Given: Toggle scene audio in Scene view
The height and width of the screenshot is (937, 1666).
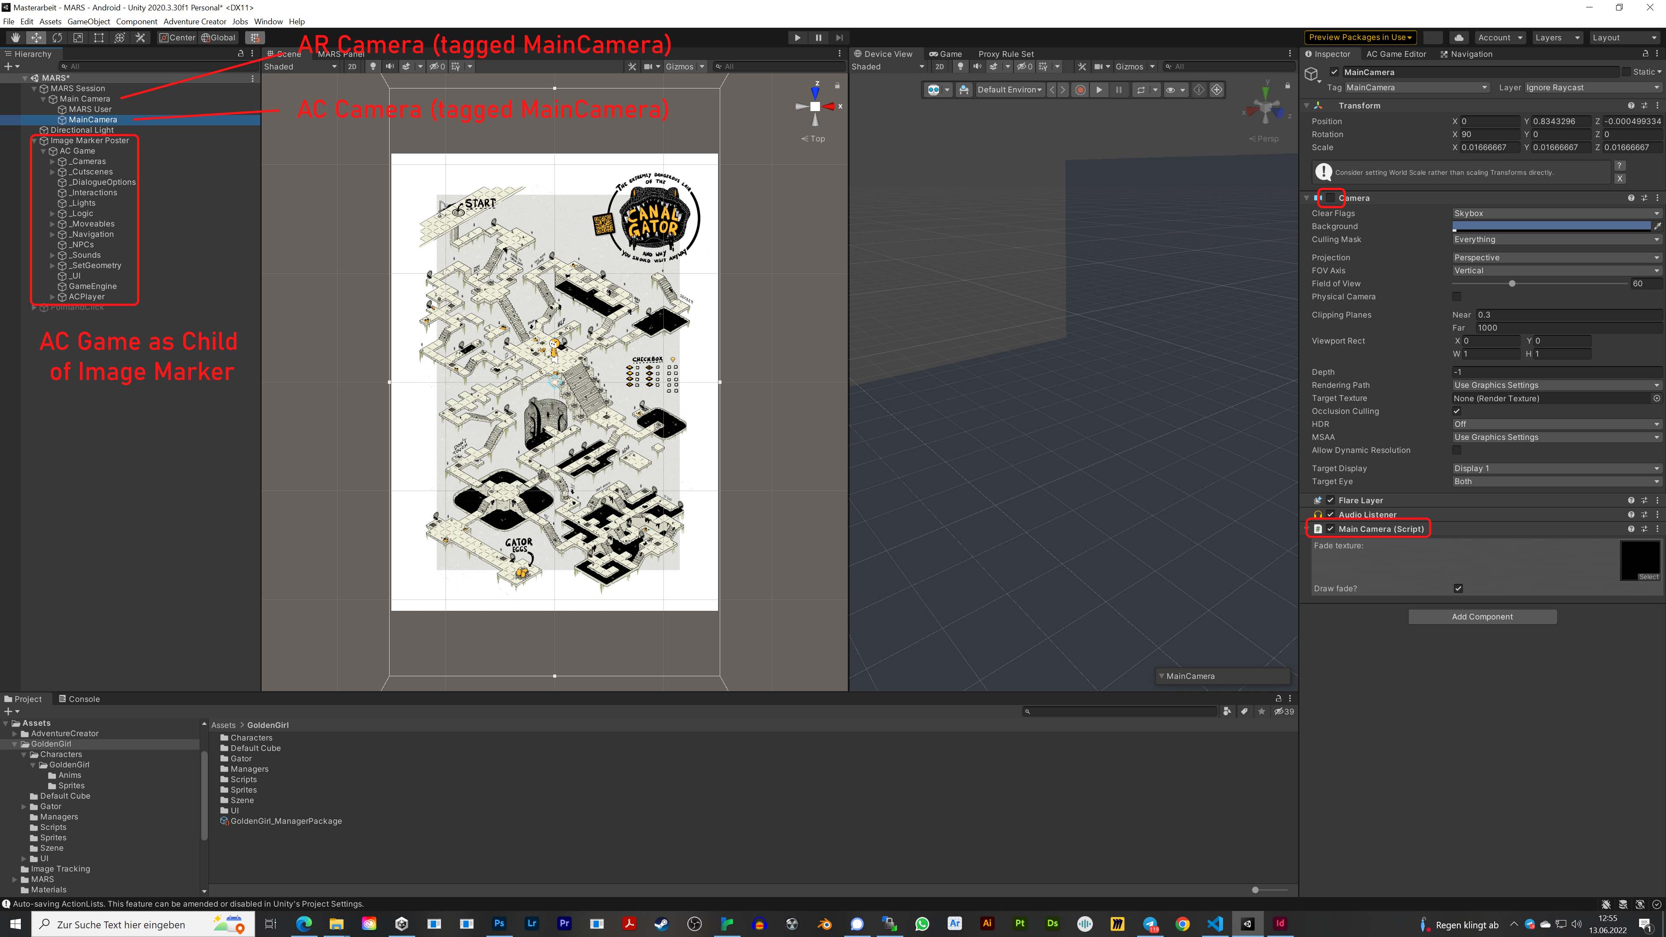Looking at the screenshot, I should [389, 67].
